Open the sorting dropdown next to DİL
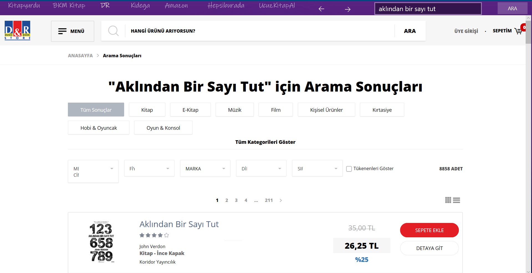532x273 pixels. (317, 168)
